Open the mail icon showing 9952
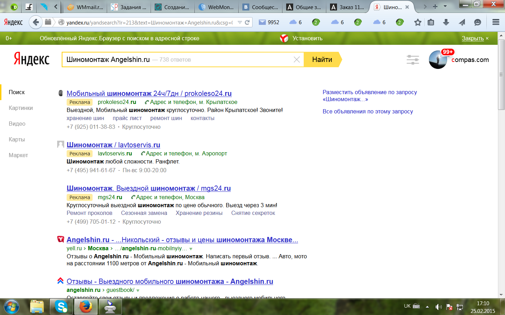The image size is (505, 315). tap(269, 22)
